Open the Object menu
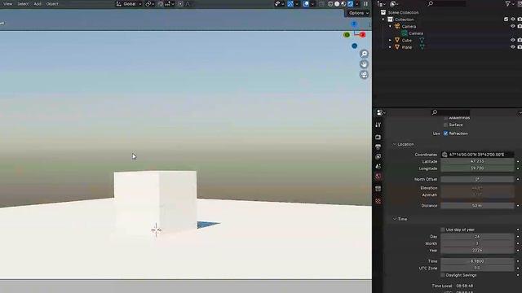The width and height of the screenshot is (522, 293). pyautogui.click(x=52, y=4)
